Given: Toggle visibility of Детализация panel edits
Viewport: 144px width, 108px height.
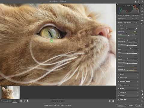Looking at the screenshot, I should click(137, 78).
